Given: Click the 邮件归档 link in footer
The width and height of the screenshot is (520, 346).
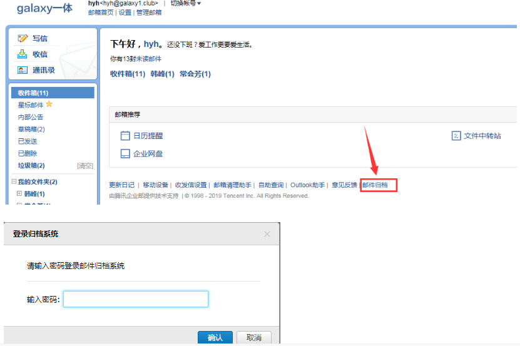Looking at the screenshot, I should (379, 185).
